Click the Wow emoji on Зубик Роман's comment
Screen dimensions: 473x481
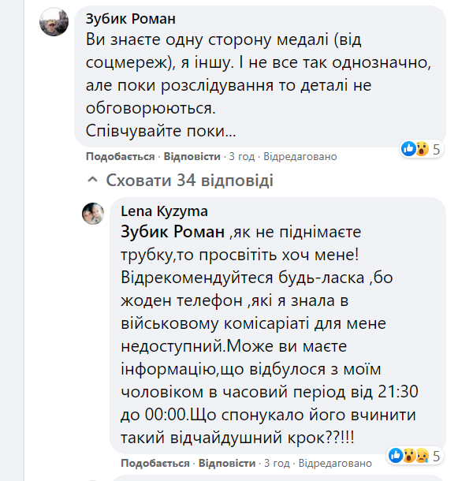click(x=422, y=148)
